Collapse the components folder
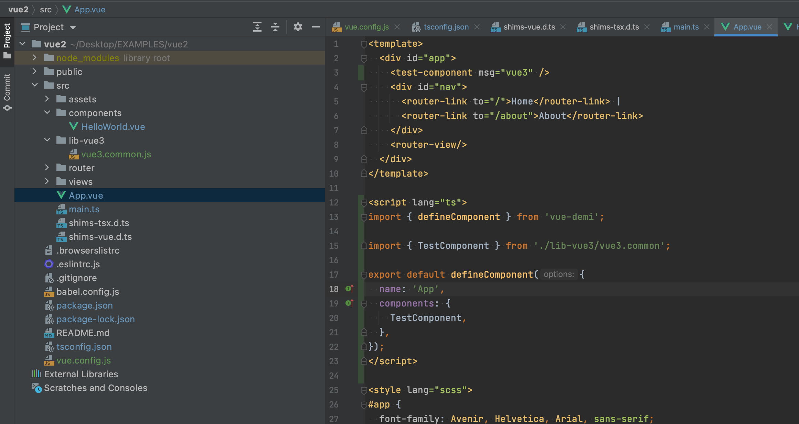 tap(47, 112)
